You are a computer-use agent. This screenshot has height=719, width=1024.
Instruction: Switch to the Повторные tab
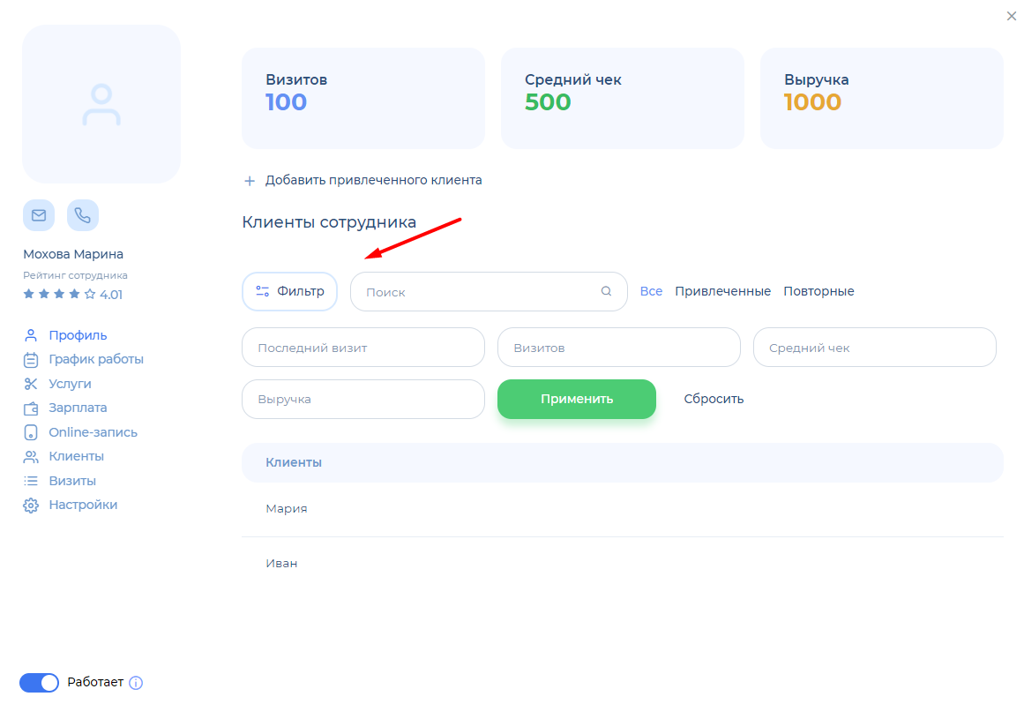pyautogui.click(x=818, y=291)
